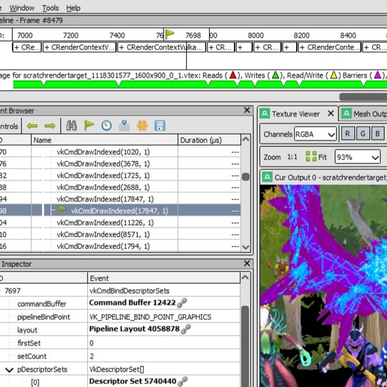Viewport: 387px width, 387px height.
Task: Open the Help menu
Action: (73, 8)
